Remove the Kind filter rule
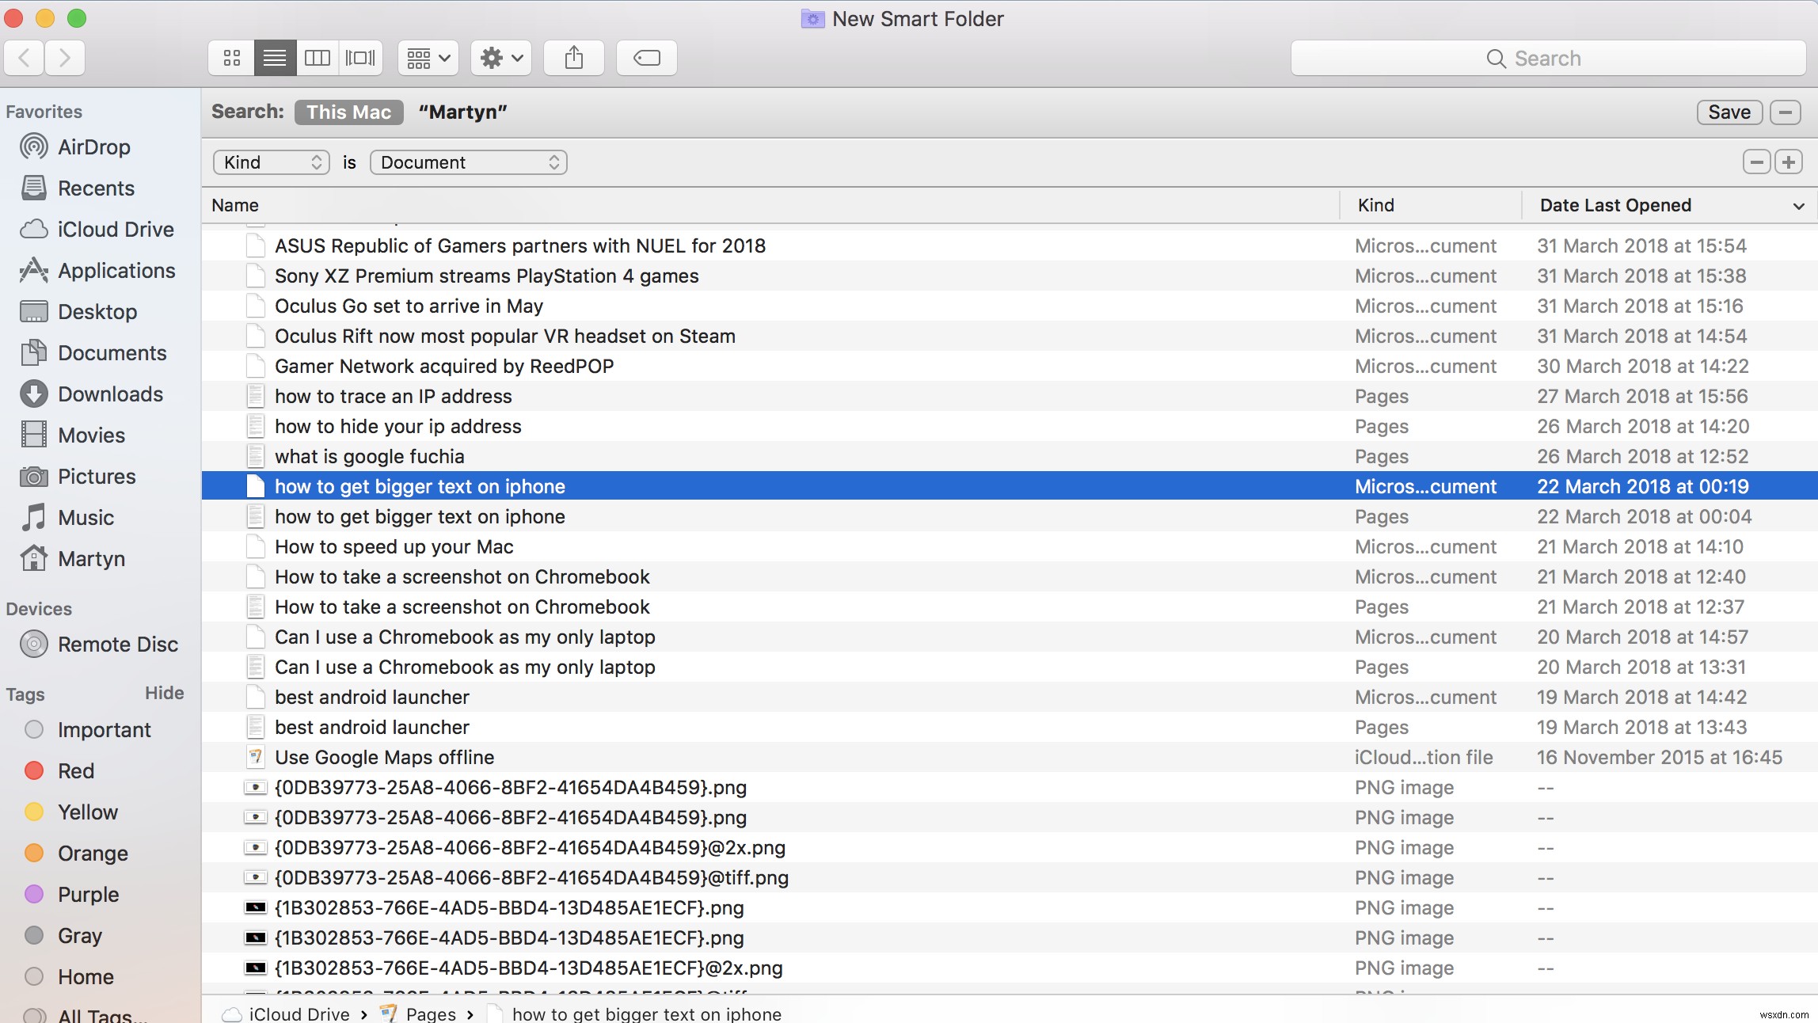The image size is (1818, 1023). (x=1757, y=162)
